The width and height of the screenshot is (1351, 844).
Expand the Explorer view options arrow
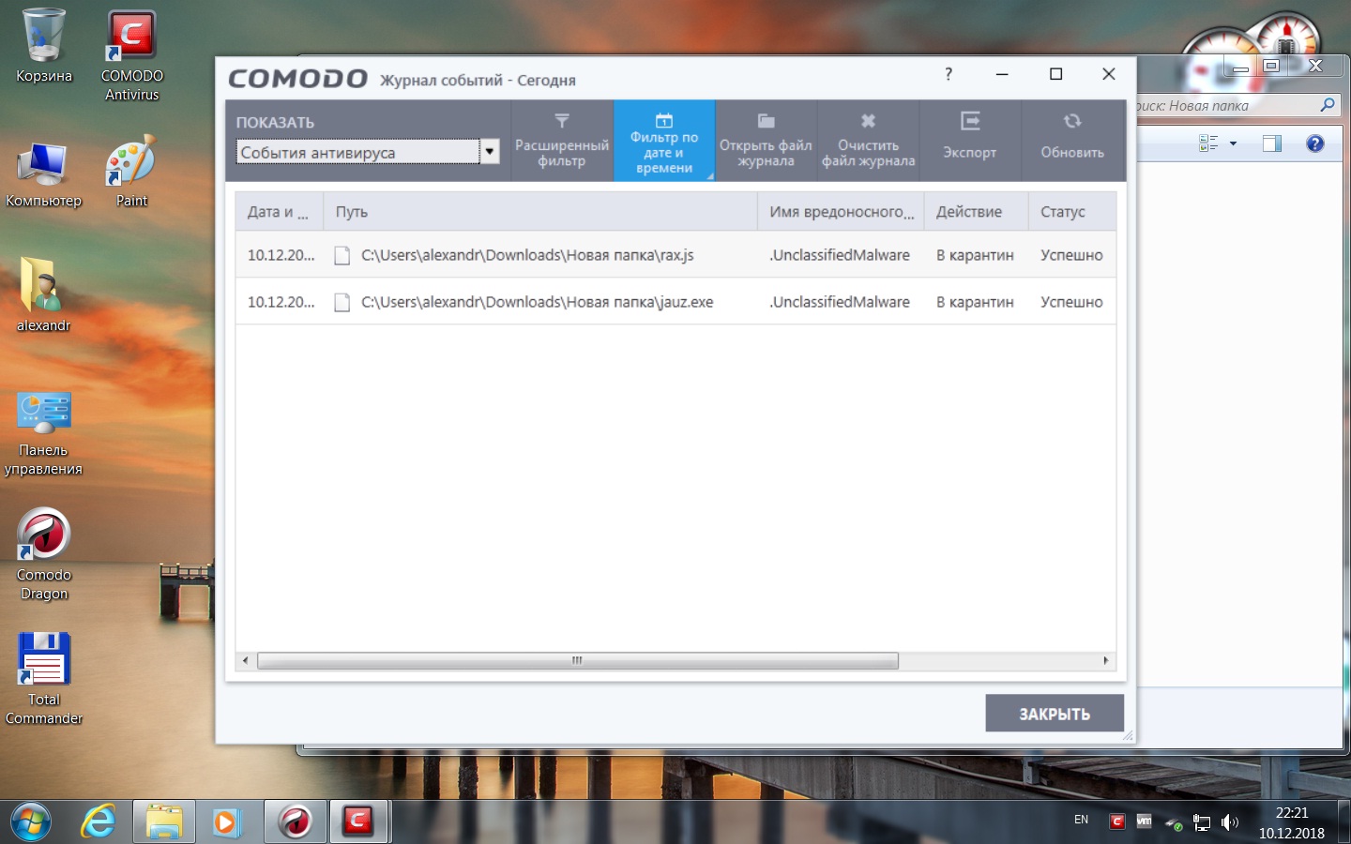click(x=1233, y=143)
